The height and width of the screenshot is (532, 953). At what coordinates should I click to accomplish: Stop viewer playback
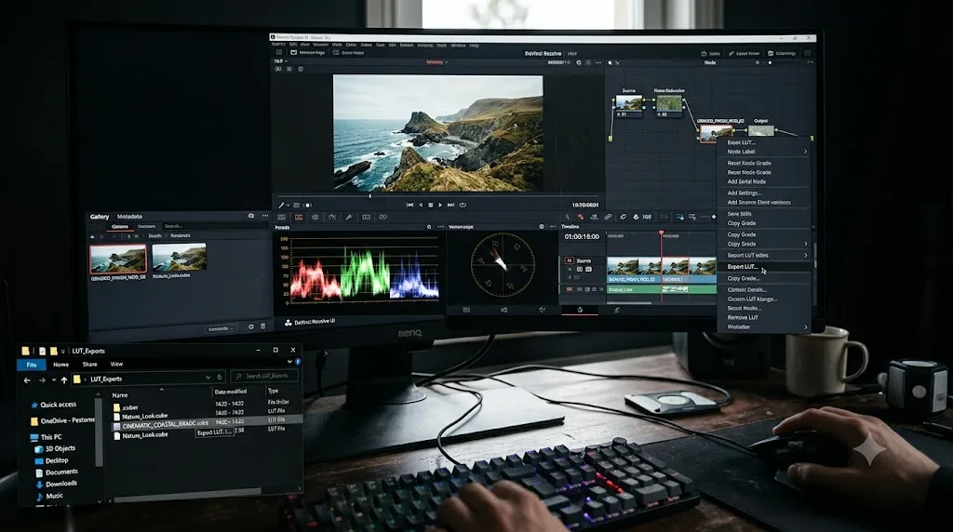pos(431,206)
